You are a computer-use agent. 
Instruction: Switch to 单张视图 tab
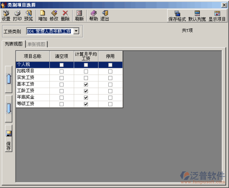pos(36,44)
